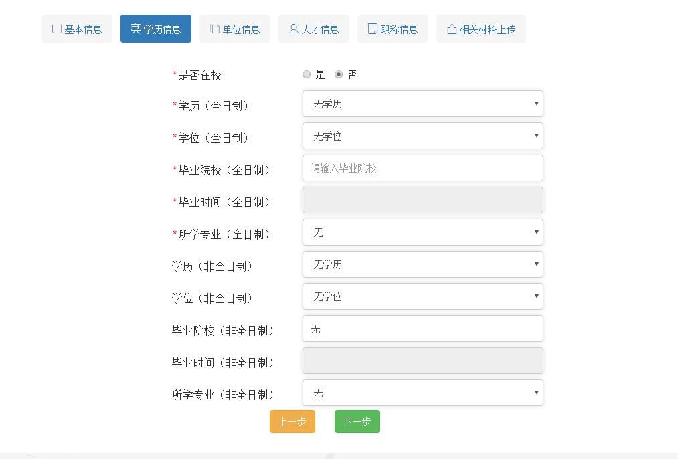Click the 人才信息 person icon
The height and width of the screenshot is (459, 678).
pos(292,29)
